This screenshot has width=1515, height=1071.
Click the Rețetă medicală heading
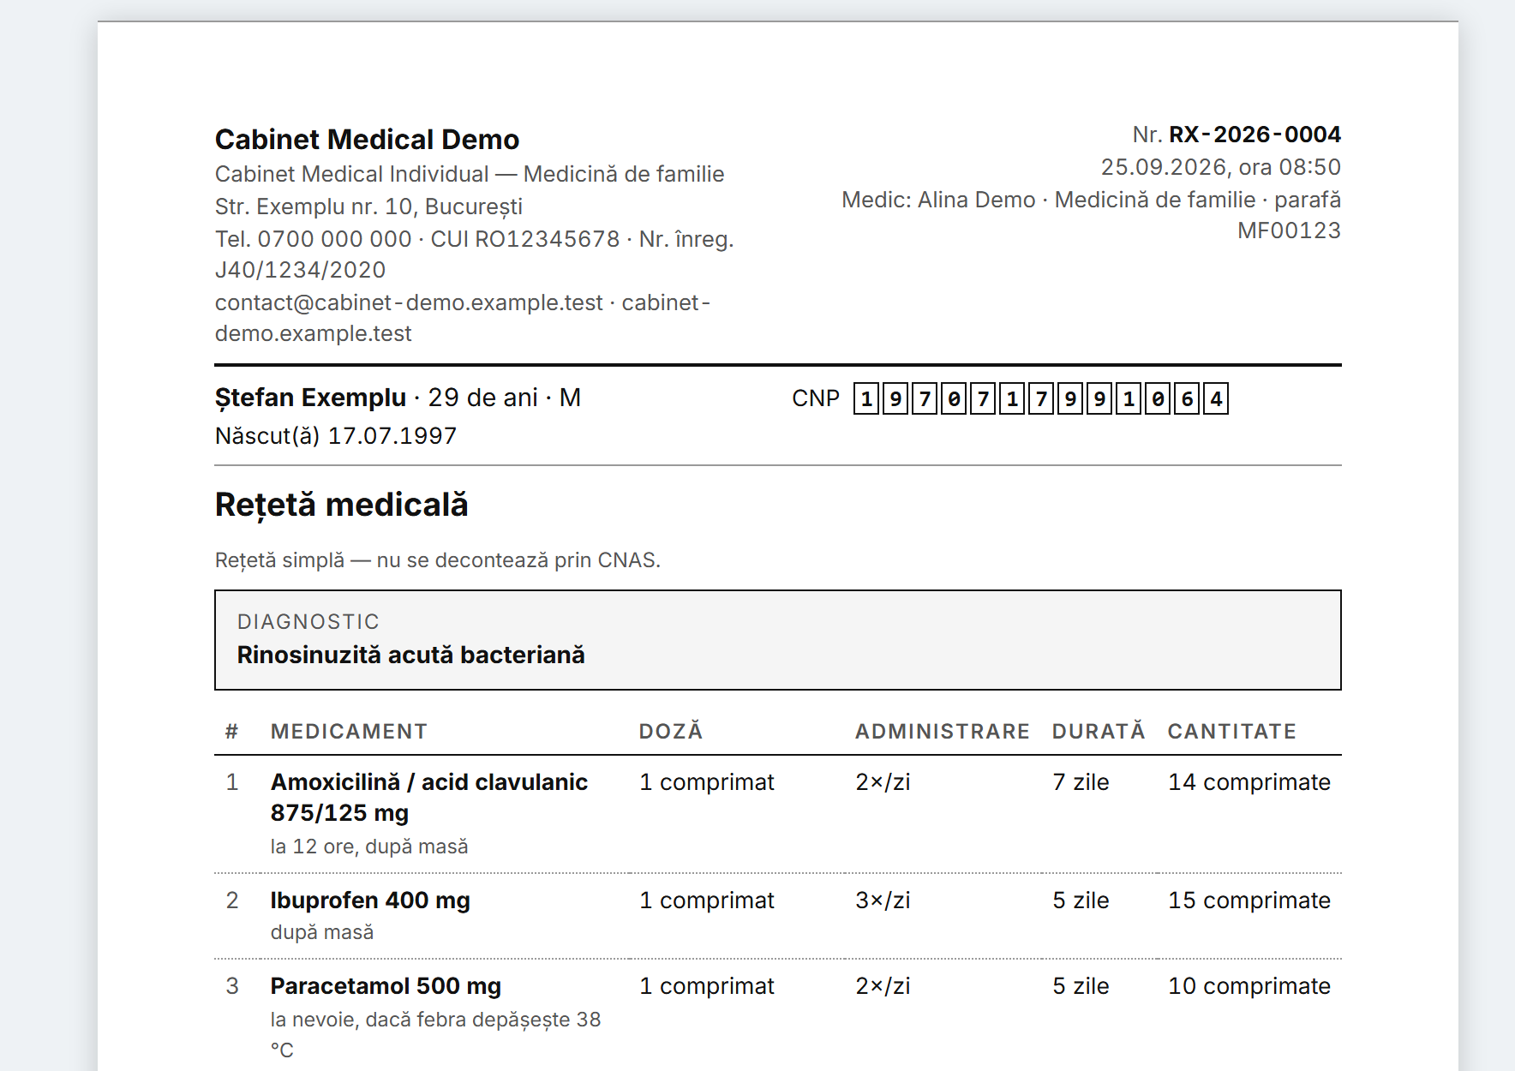click(x=341, y=505)
